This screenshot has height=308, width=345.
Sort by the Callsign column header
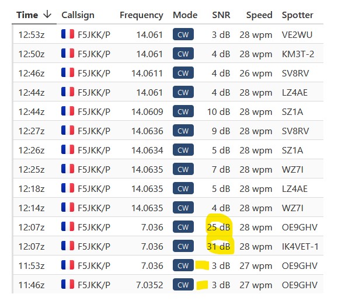pyautogui.click(x=78, y=15)
